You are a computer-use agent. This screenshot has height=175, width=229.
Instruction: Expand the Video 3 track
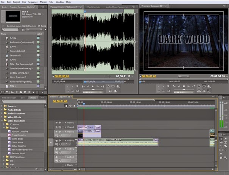[65, 123]
